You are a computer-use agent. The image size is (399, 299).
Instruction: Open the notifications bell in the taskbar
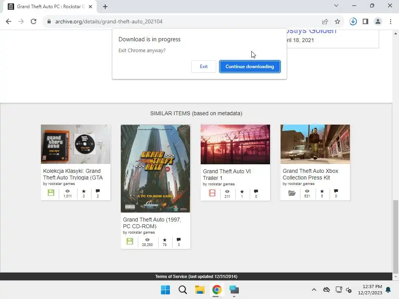point(388,290)
